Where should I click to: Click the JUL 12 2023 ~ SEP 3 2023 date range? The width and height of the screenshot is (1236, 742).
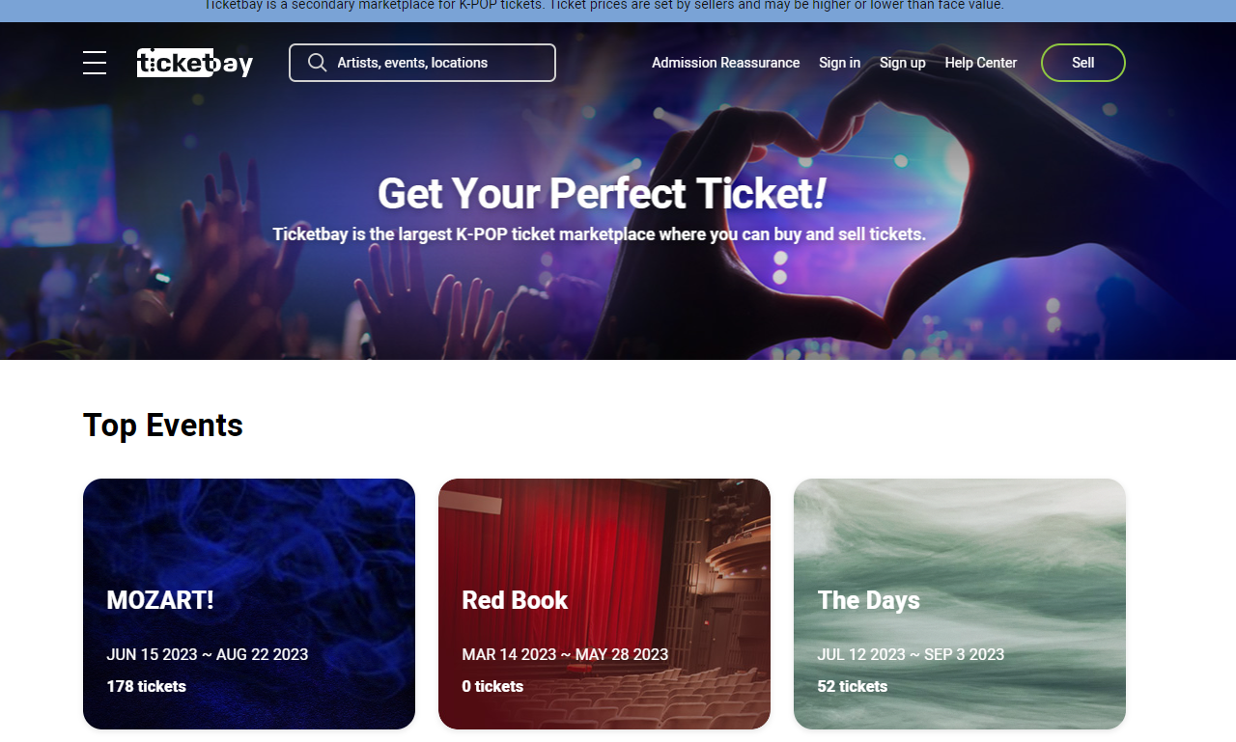[911, 654]
